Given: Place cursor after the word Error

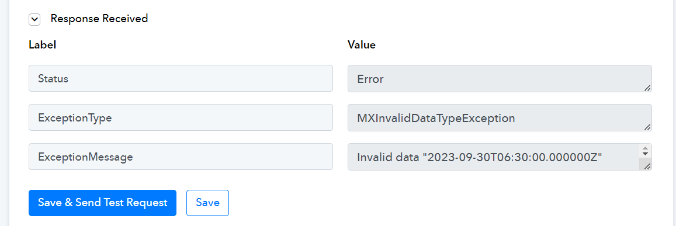Looking at the screenshot, I should click(x=384, y=79).
